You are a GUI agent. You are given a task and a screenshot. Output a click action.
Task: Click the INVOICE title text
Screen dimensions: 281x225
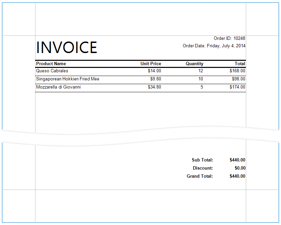click(67, 48)
